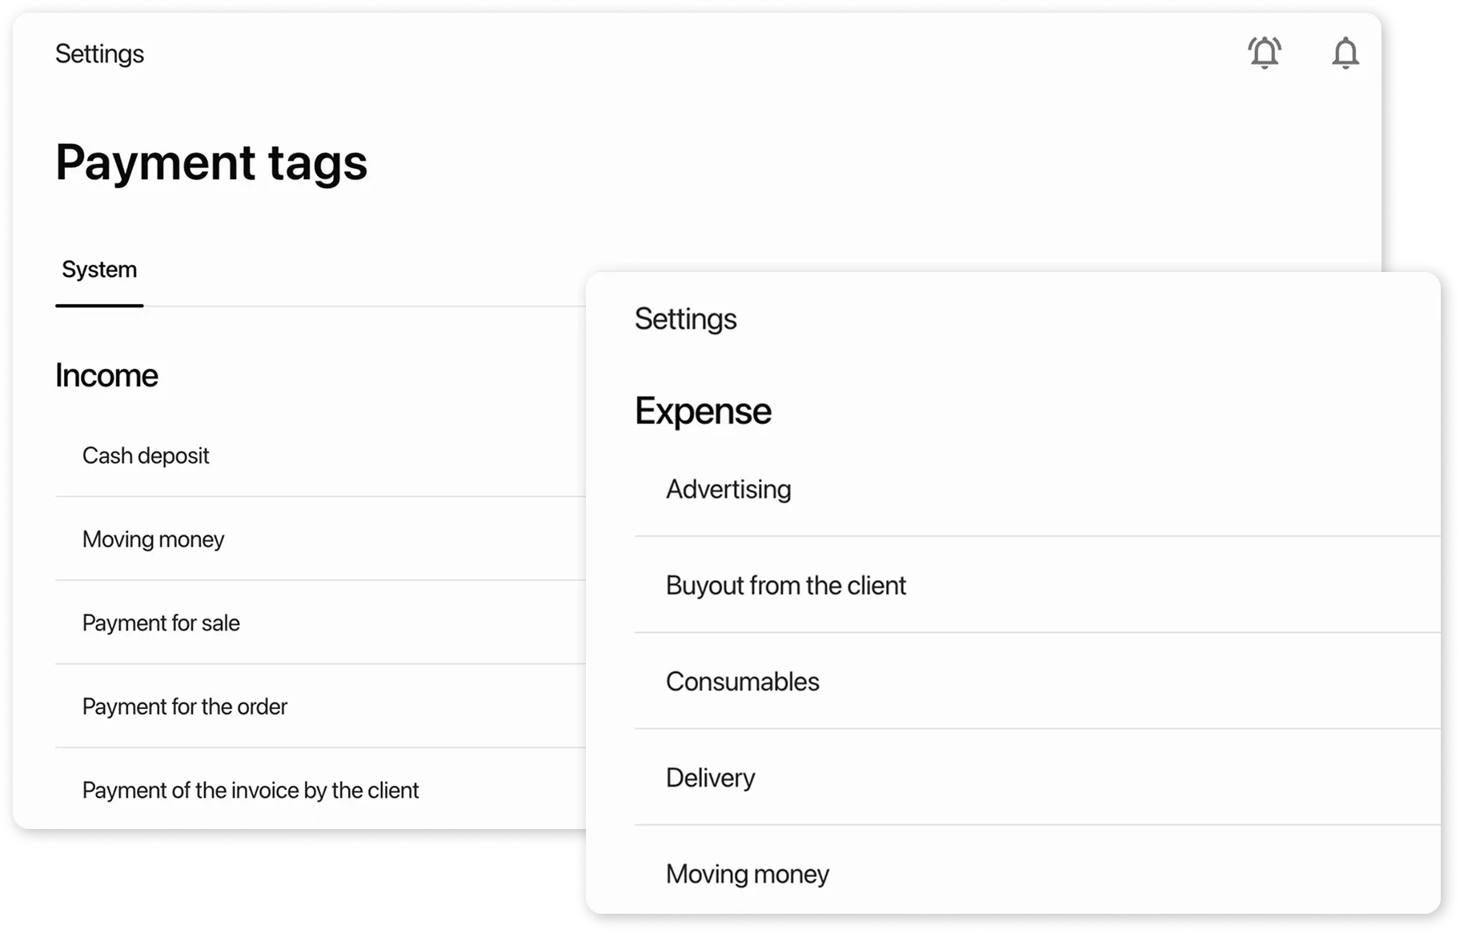The height and width of the screenshot is (933, 1460).
Task: Select the Delivery expense tag
Action: click(711, 778)
